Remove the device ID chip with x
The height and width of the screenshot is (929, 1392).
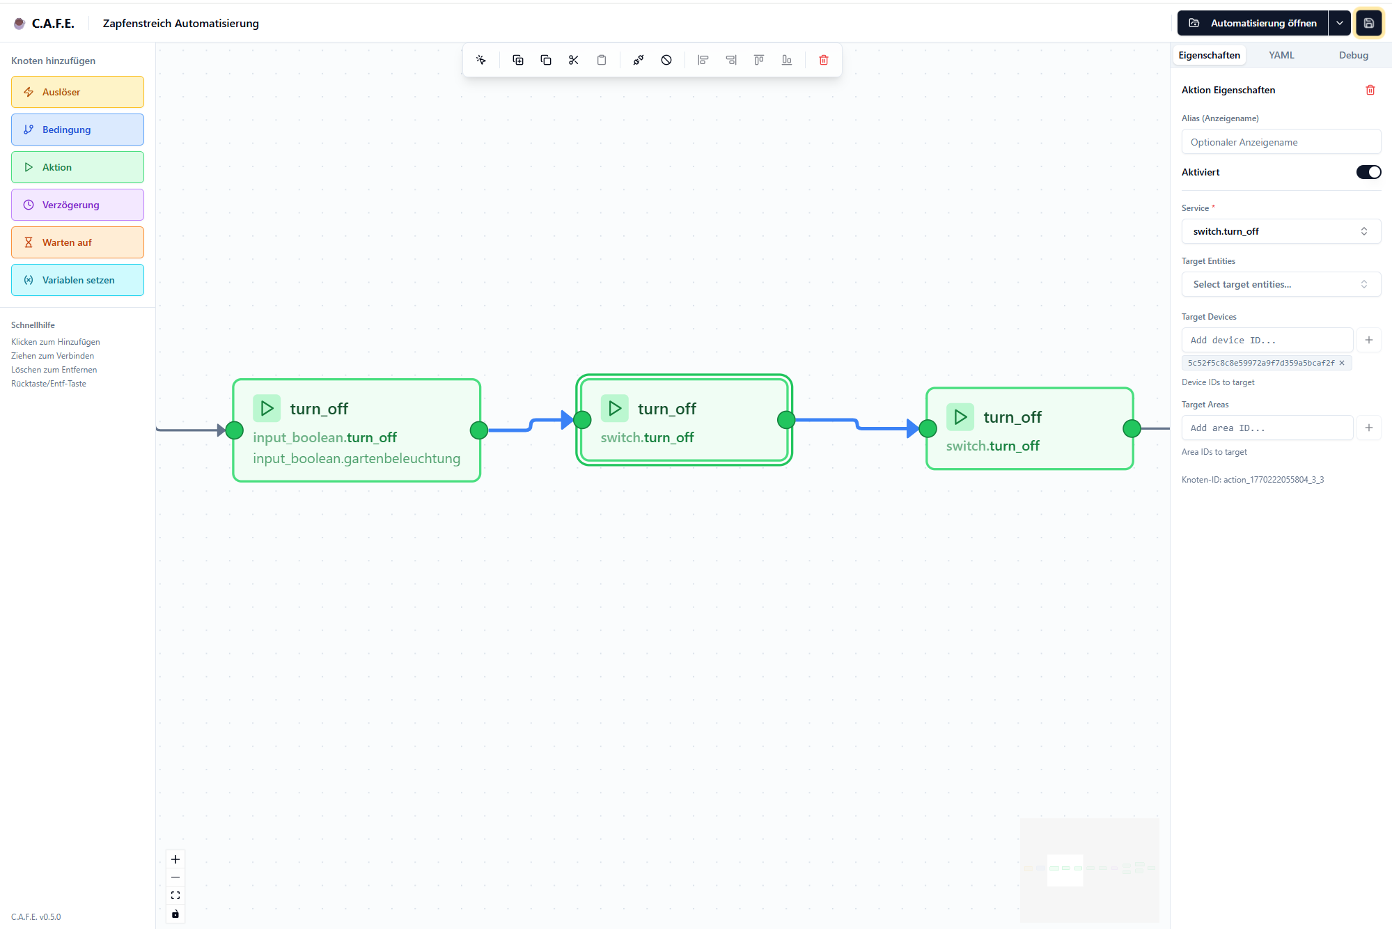pos(1342,363)
